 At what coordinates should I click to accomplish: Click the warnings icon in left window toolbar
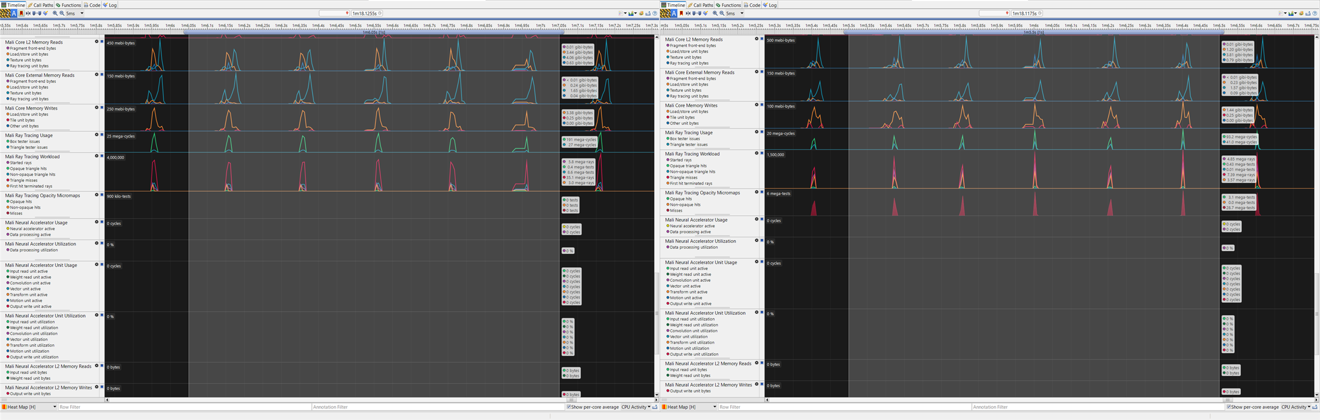coord(5,14)
